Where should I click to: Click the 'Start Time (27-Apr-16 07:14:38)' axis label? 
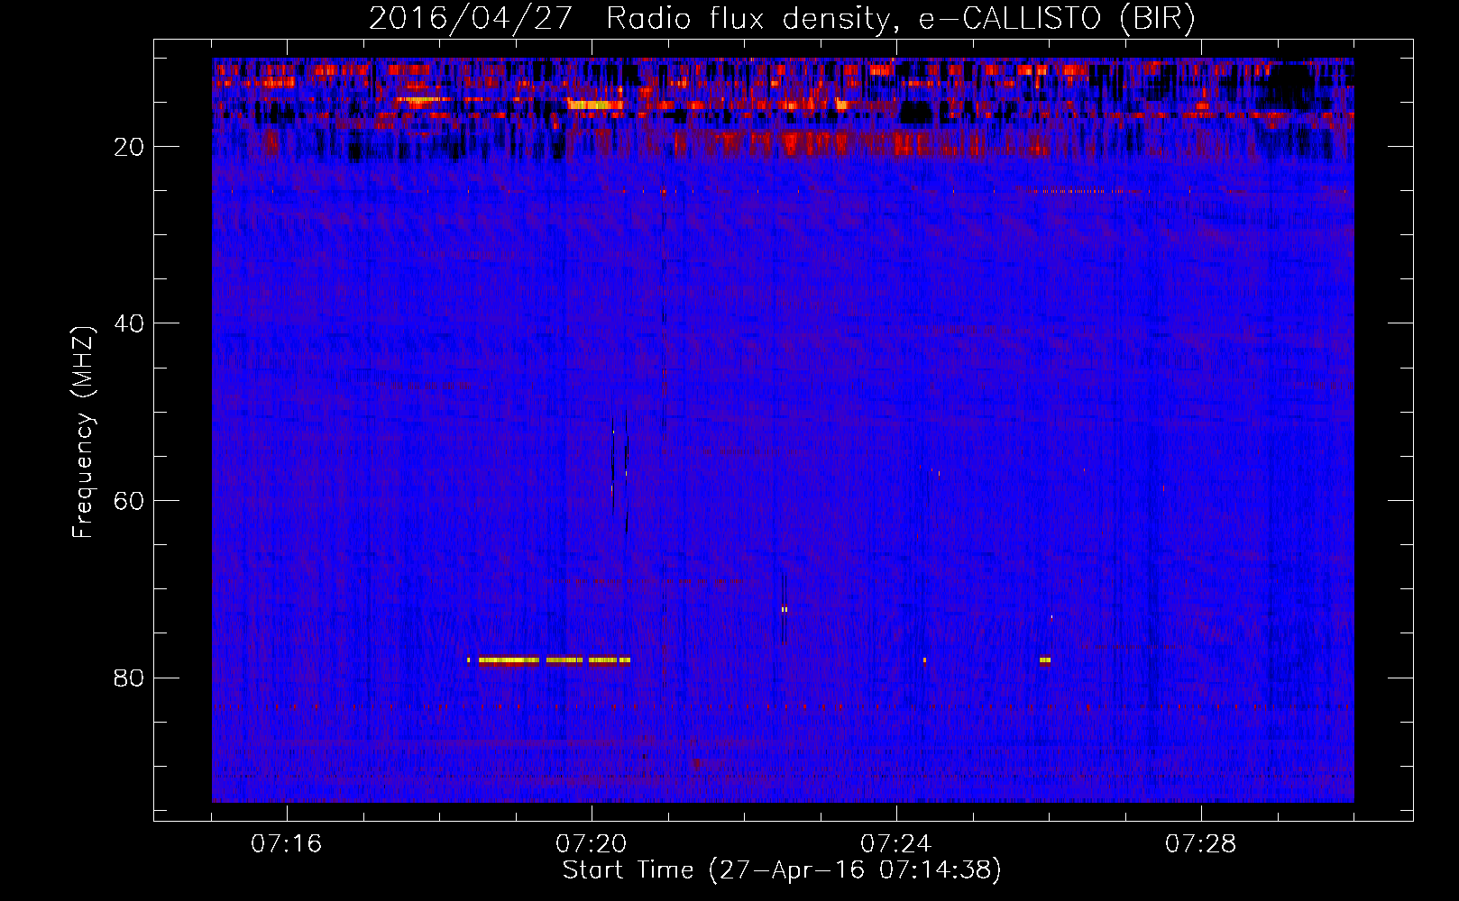click(782, 870)
